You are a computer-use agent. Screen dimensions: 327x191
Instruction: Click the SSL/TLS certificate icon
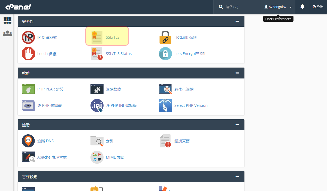[x=97, y=37]
